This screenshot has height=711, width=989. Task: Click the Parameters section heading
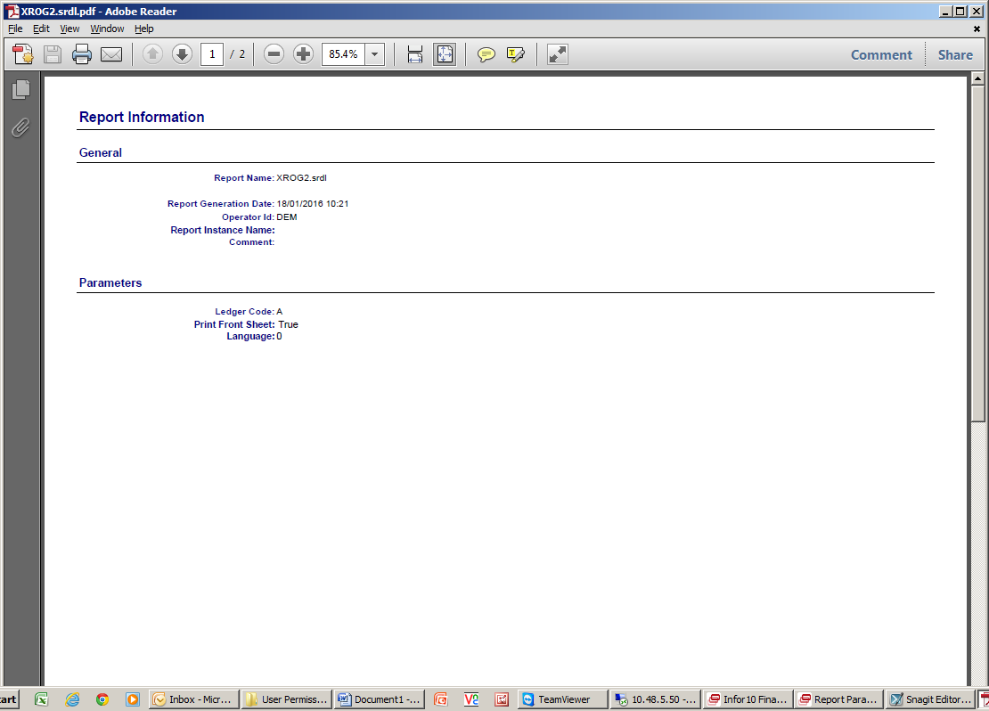click(110, 282)
